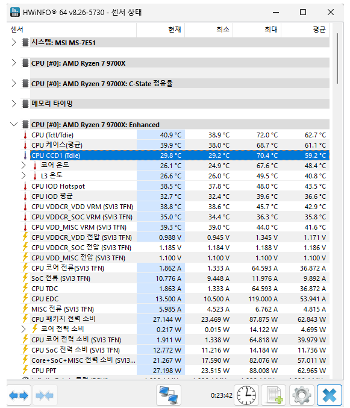
Task: Click thermometer beside CPU VDD_MISC VRM
Action: click(25, 227)
